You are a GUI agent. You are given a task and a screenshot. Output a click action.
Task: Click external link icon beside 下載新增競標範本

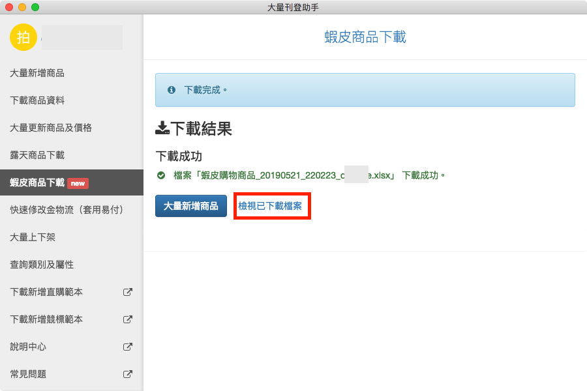tap(128, 320)
